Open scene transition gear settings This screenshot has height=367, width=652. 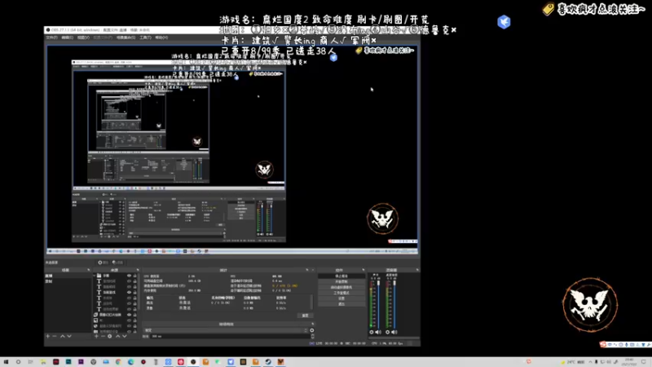tap(312, 330)
